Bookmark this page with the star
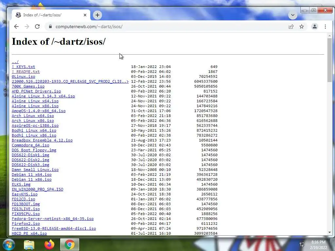The image size is (335, 251). tap(301, 26)
